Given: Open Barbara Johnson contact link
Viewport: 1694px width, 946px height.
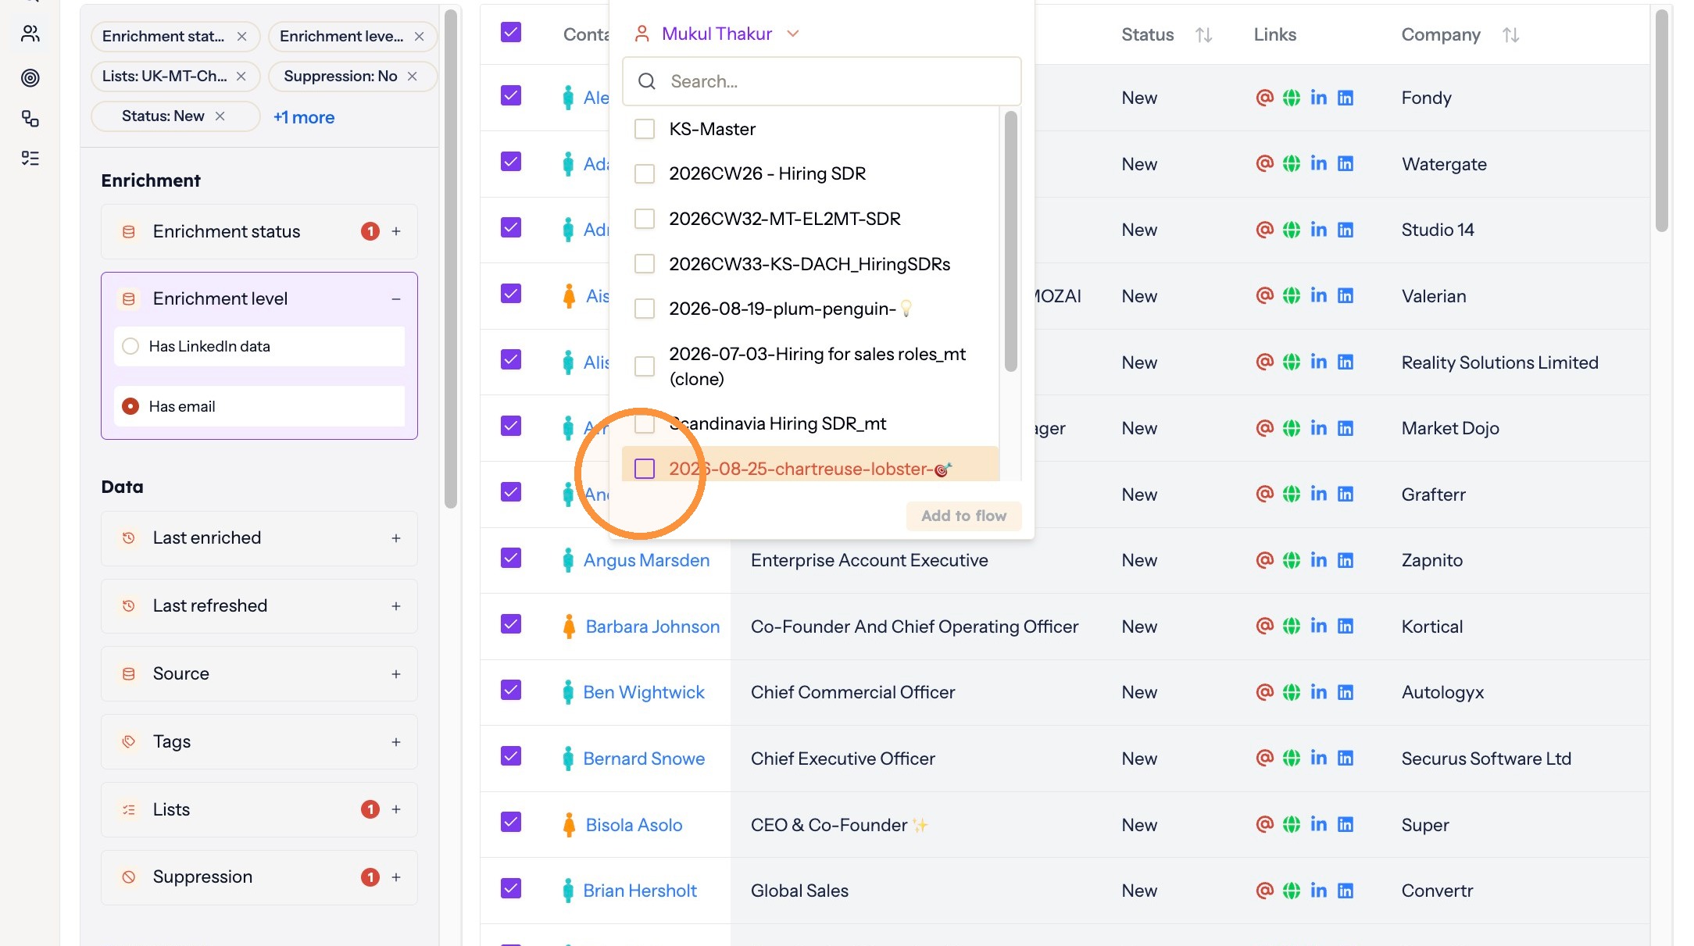Looking at the screenshot, I should [x=652, y=627].
